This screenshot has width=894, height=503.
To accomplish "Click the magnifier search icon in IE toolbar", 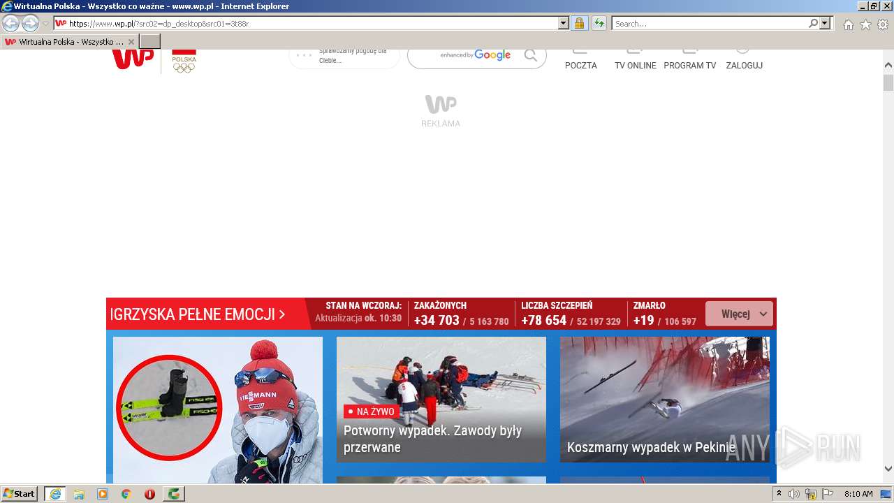I will click(x=813, y=23).
